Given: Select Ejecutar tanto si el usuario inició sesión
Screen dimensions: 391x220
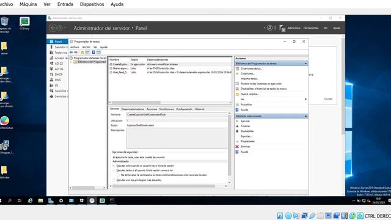Looking at the screenshot, I should 114,170.
